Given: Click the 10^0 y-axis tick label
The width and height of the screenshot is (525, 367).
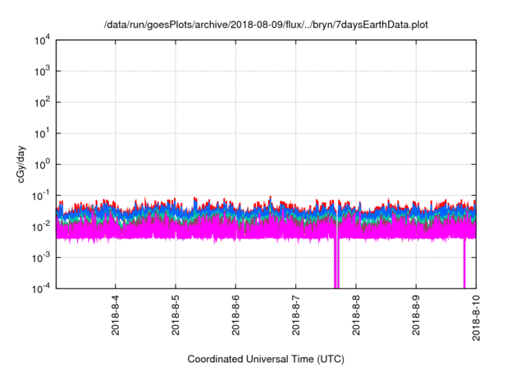Looking at the screenshot, I should coord(42,165).
